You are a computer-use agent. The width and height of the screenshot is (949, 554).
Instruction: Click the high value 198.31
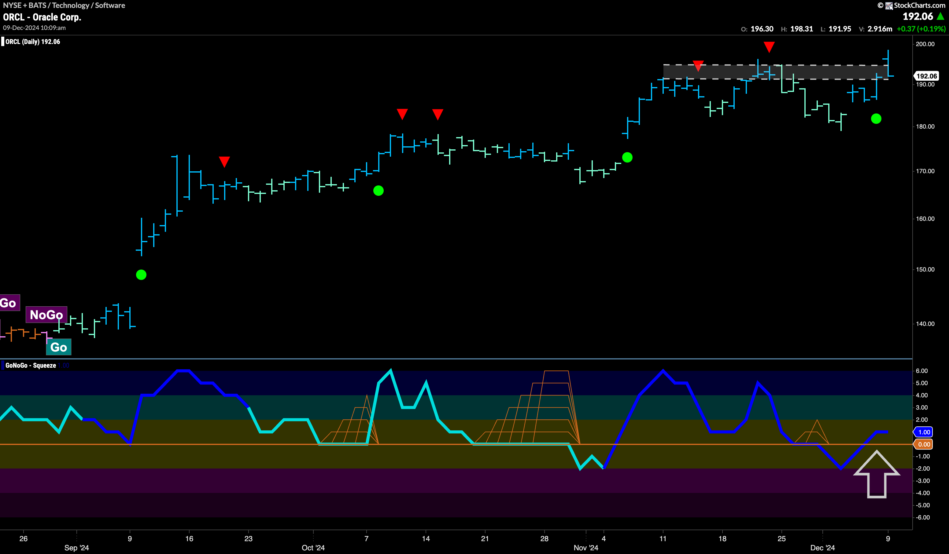click(x=801, y=29)
